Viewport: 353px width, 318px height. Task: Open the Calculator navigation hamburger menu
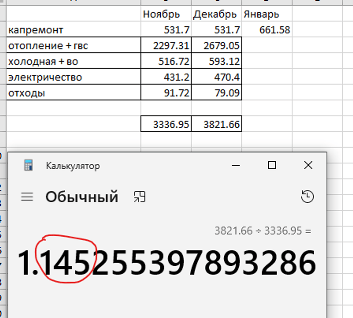click(x=27, y=197)
